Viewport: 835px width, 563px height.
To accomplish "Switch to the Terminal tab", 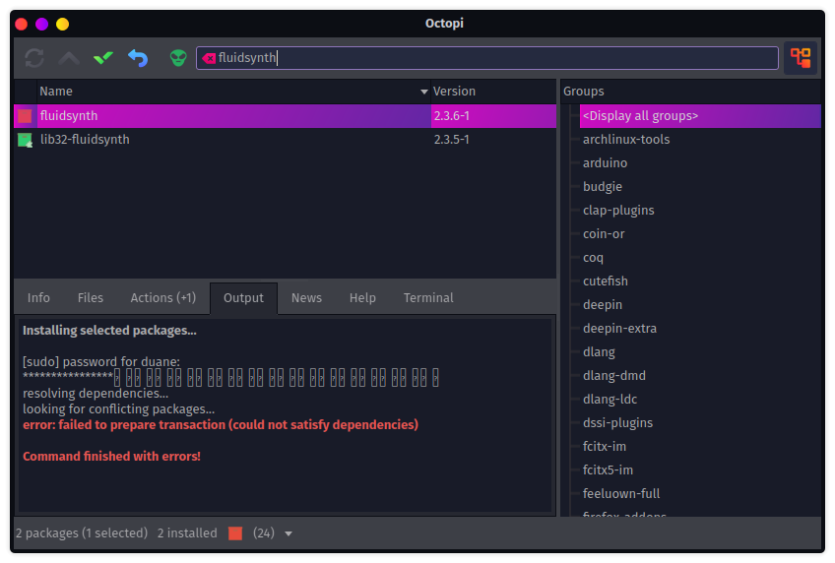I will [x=428, y=298].
